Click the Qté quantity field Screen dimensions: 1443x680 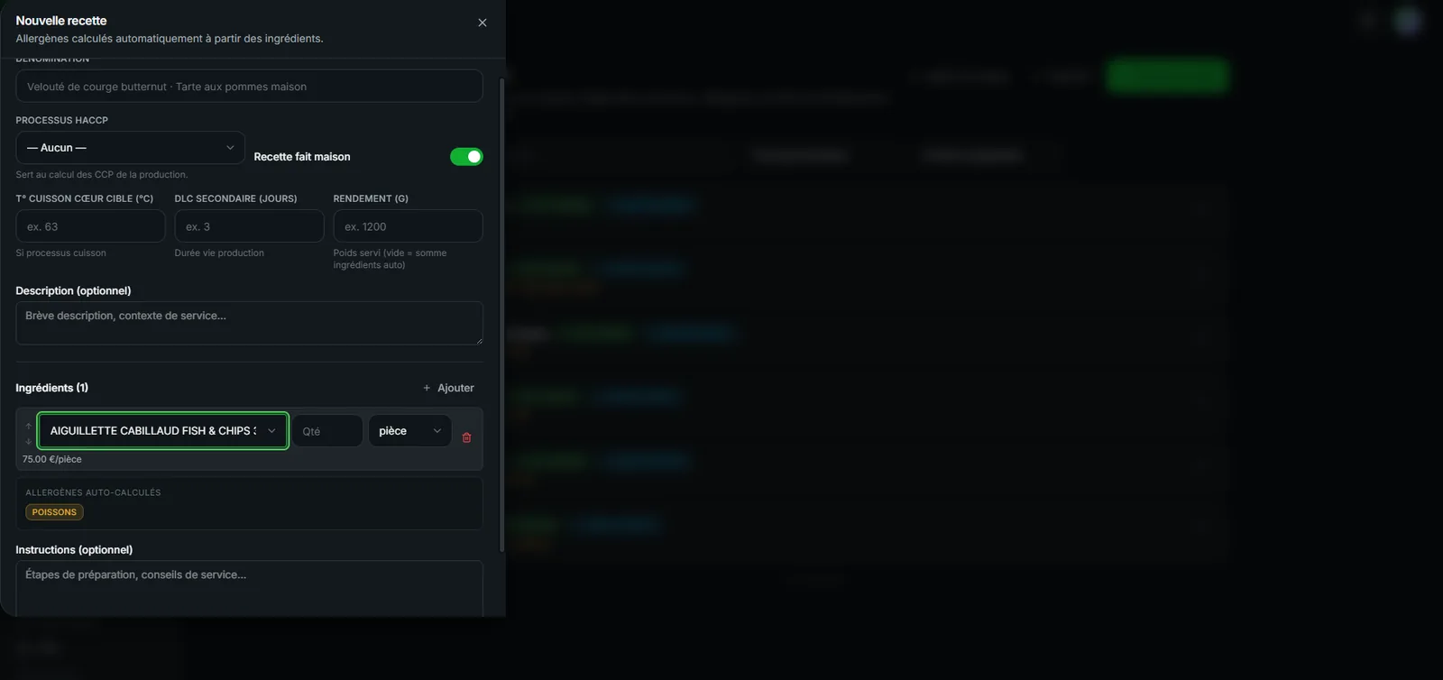tap(327, 431)
